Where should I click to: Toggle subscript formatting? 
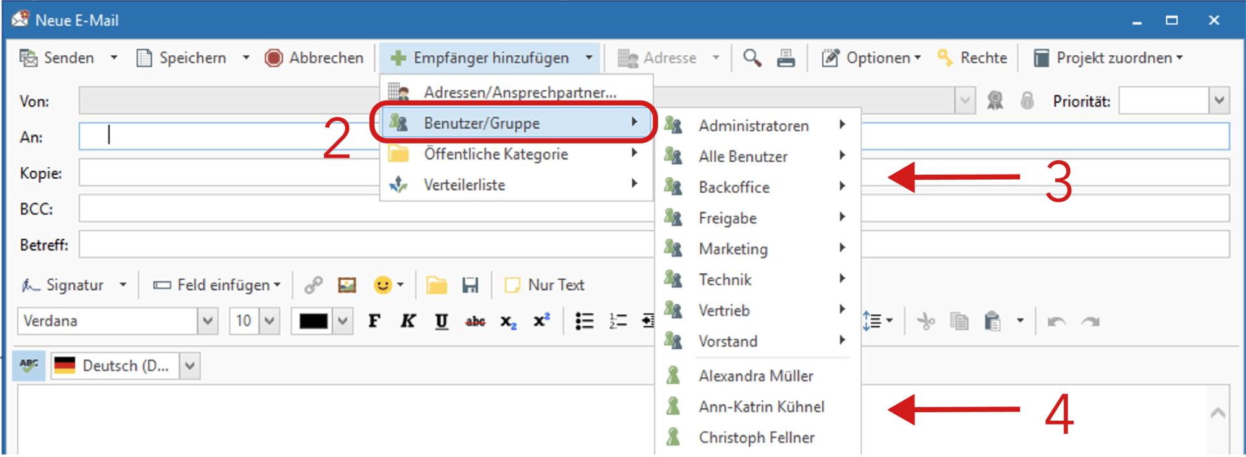[x=509, y=321]
